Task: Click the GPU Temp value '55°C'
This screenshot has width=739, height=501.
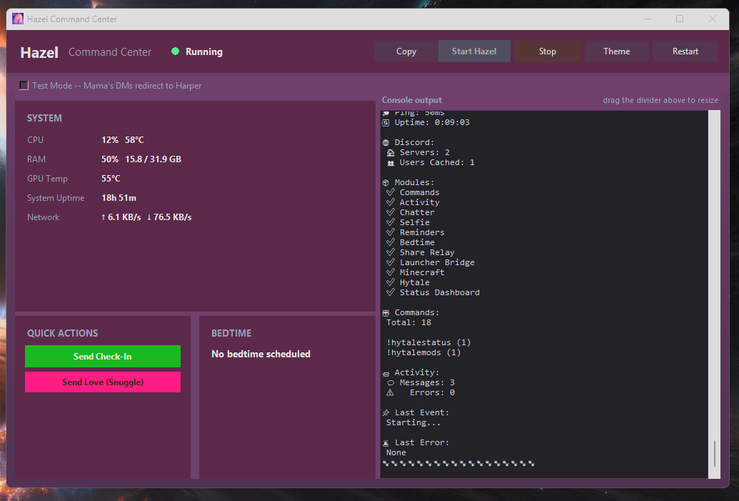Action: [x=111, y=179]
